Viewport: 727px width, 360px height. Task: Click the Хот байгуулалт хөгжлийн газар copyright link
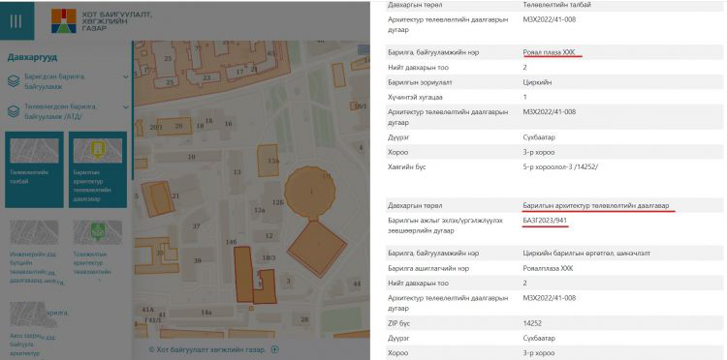207,349
